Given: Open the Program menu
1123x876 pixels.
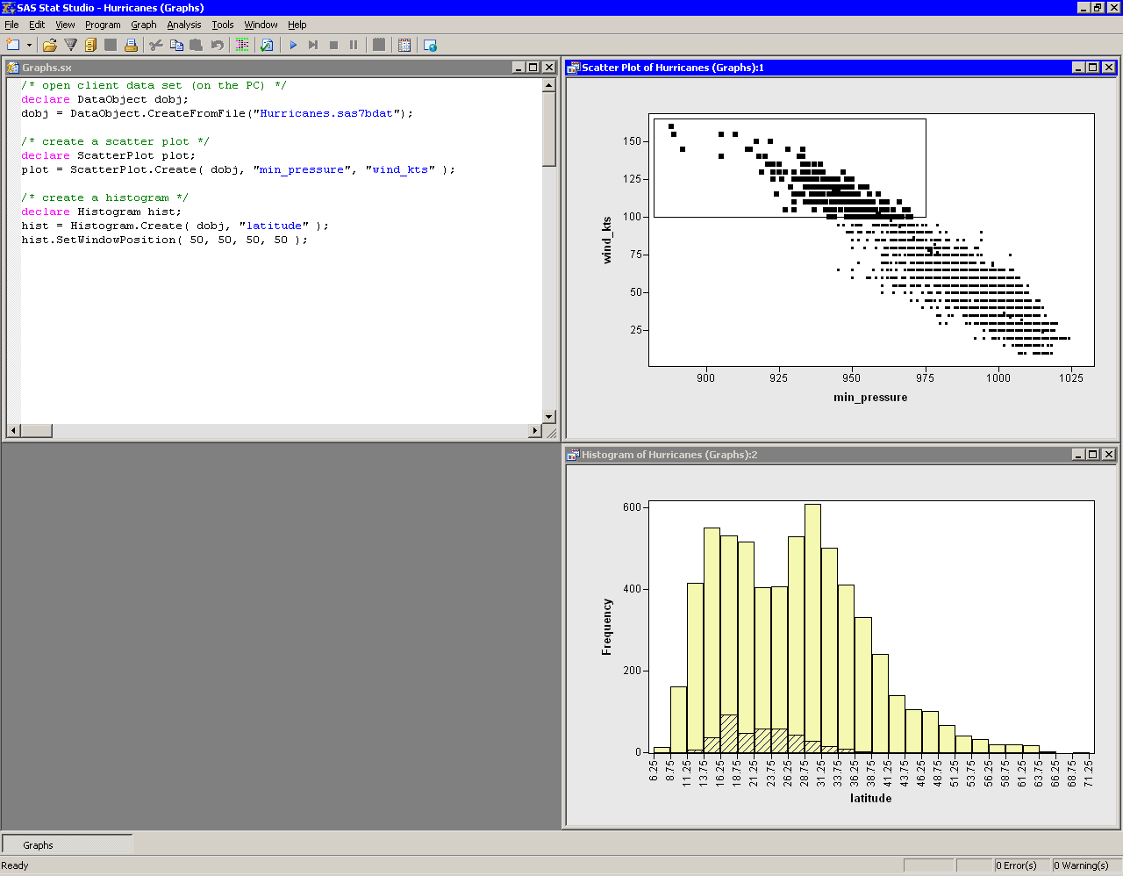Looking at the screenshot, I should [103, 25].
